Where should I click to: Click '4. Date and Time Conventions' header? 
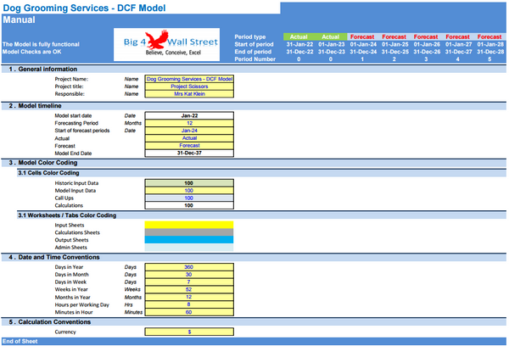[x=254, y=258]
